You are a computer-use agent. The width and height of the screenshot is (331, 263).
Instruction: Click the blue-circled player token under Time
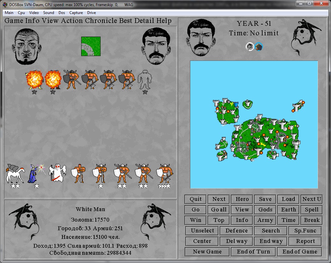click(x=258, y=46)
